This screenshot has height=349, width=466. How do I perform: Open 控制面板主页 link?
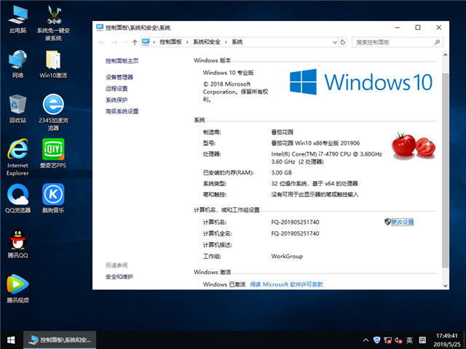122,61
